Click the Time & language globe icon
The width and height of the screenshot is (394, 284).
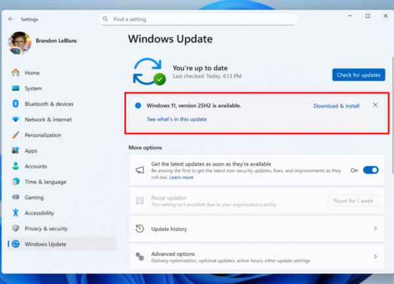coord(16,182)
